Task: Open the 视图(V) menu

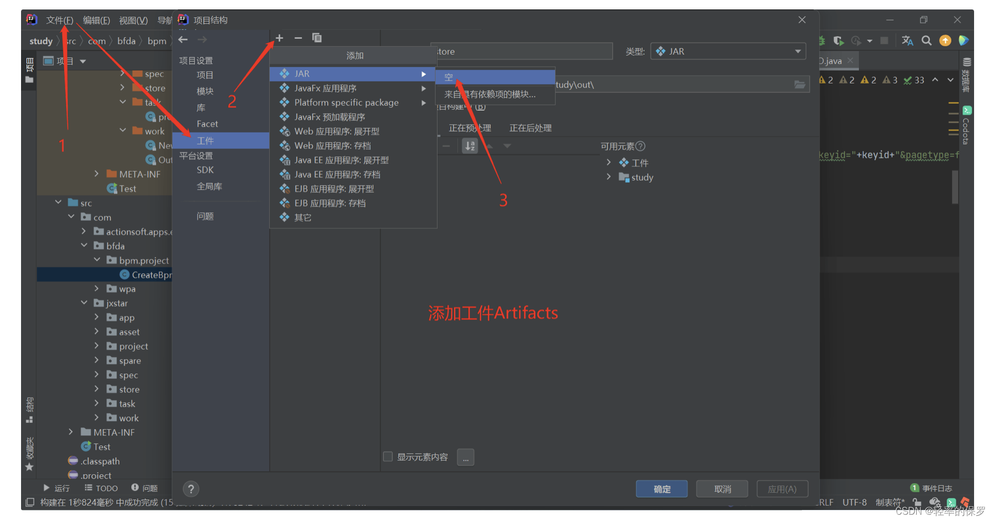Action: pos(133,20)
